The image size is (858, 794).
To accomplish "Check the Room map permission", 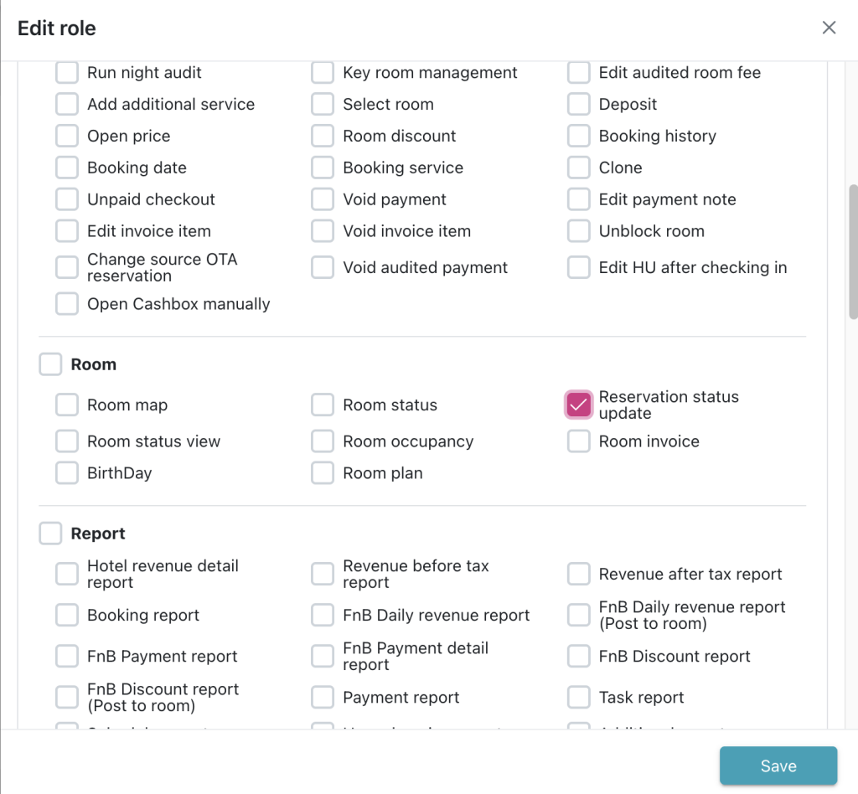I will [x=67, y=405].
